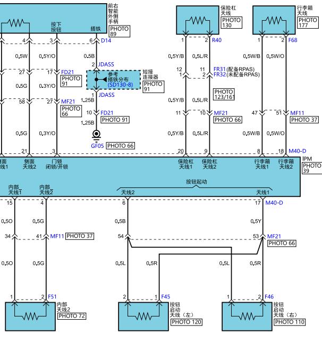
Task: Open the PHOTO 110 reference box
Action: [x=290, y=322]
